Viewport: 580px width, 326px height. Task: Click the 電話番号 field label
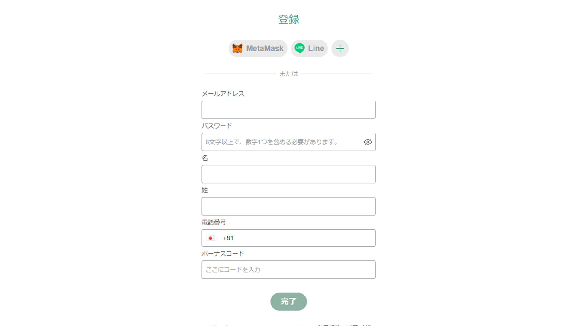pyautogui.click(x=214, y=222)
